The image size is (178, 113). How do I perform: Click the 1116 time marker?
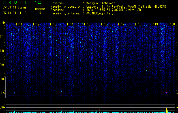pos(104,24)
